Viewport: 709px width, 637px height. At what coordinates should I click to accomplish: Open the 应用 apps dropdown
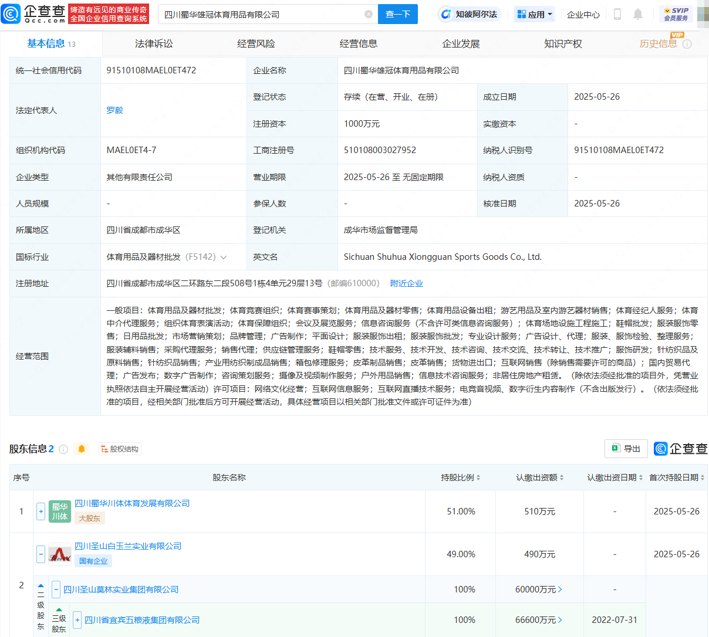(534, 14)
